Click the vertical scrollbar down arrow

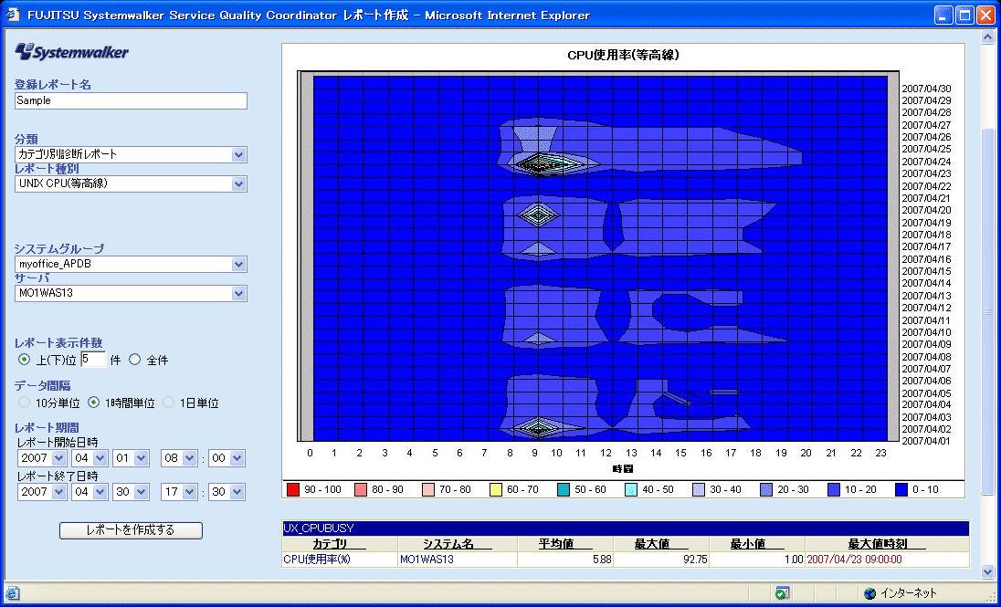click(987, 572)
